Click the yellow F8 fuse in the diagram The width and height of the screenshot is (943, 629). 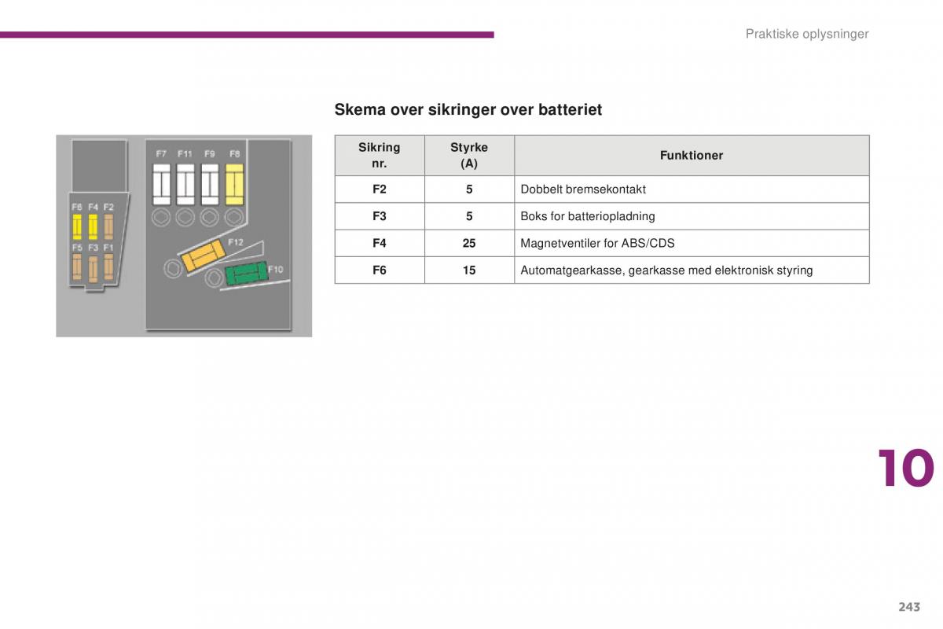[234, 184]
